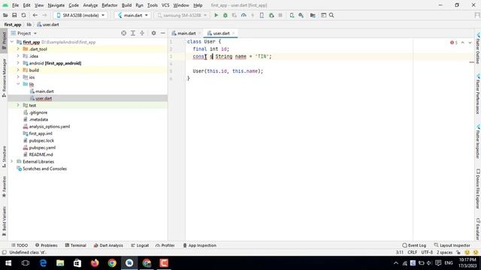Navigate forward with the right arrow icon

[x=44, y=15]
